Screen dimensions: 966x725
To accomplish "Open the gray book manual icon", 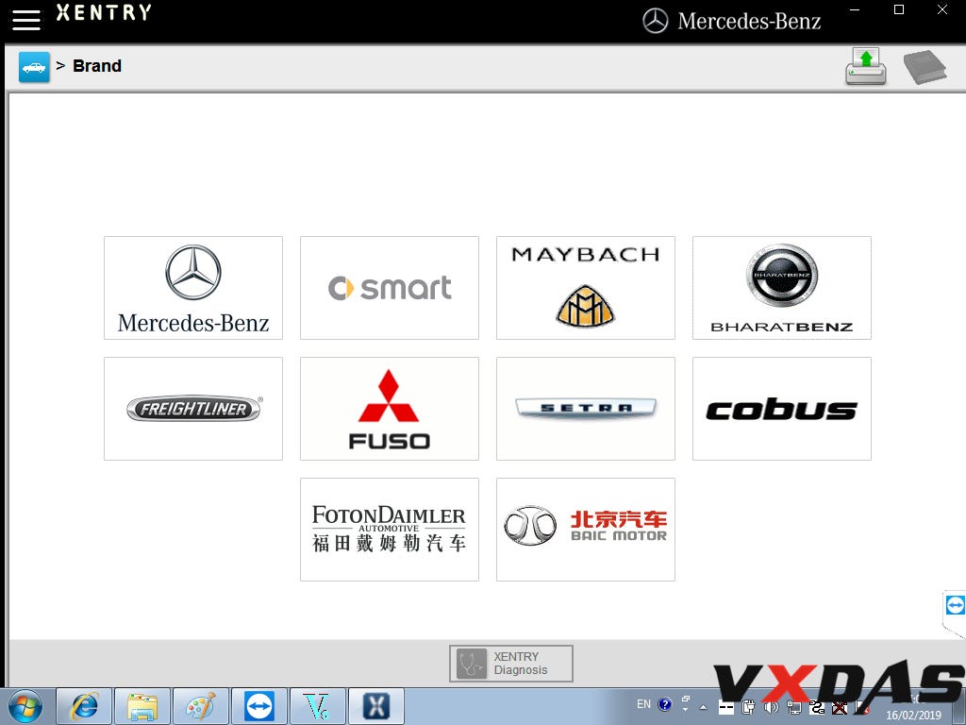I will [x=924, y=67].
